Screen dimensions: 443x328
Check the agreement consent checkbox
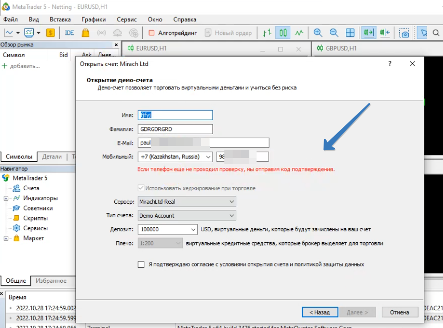141,265
